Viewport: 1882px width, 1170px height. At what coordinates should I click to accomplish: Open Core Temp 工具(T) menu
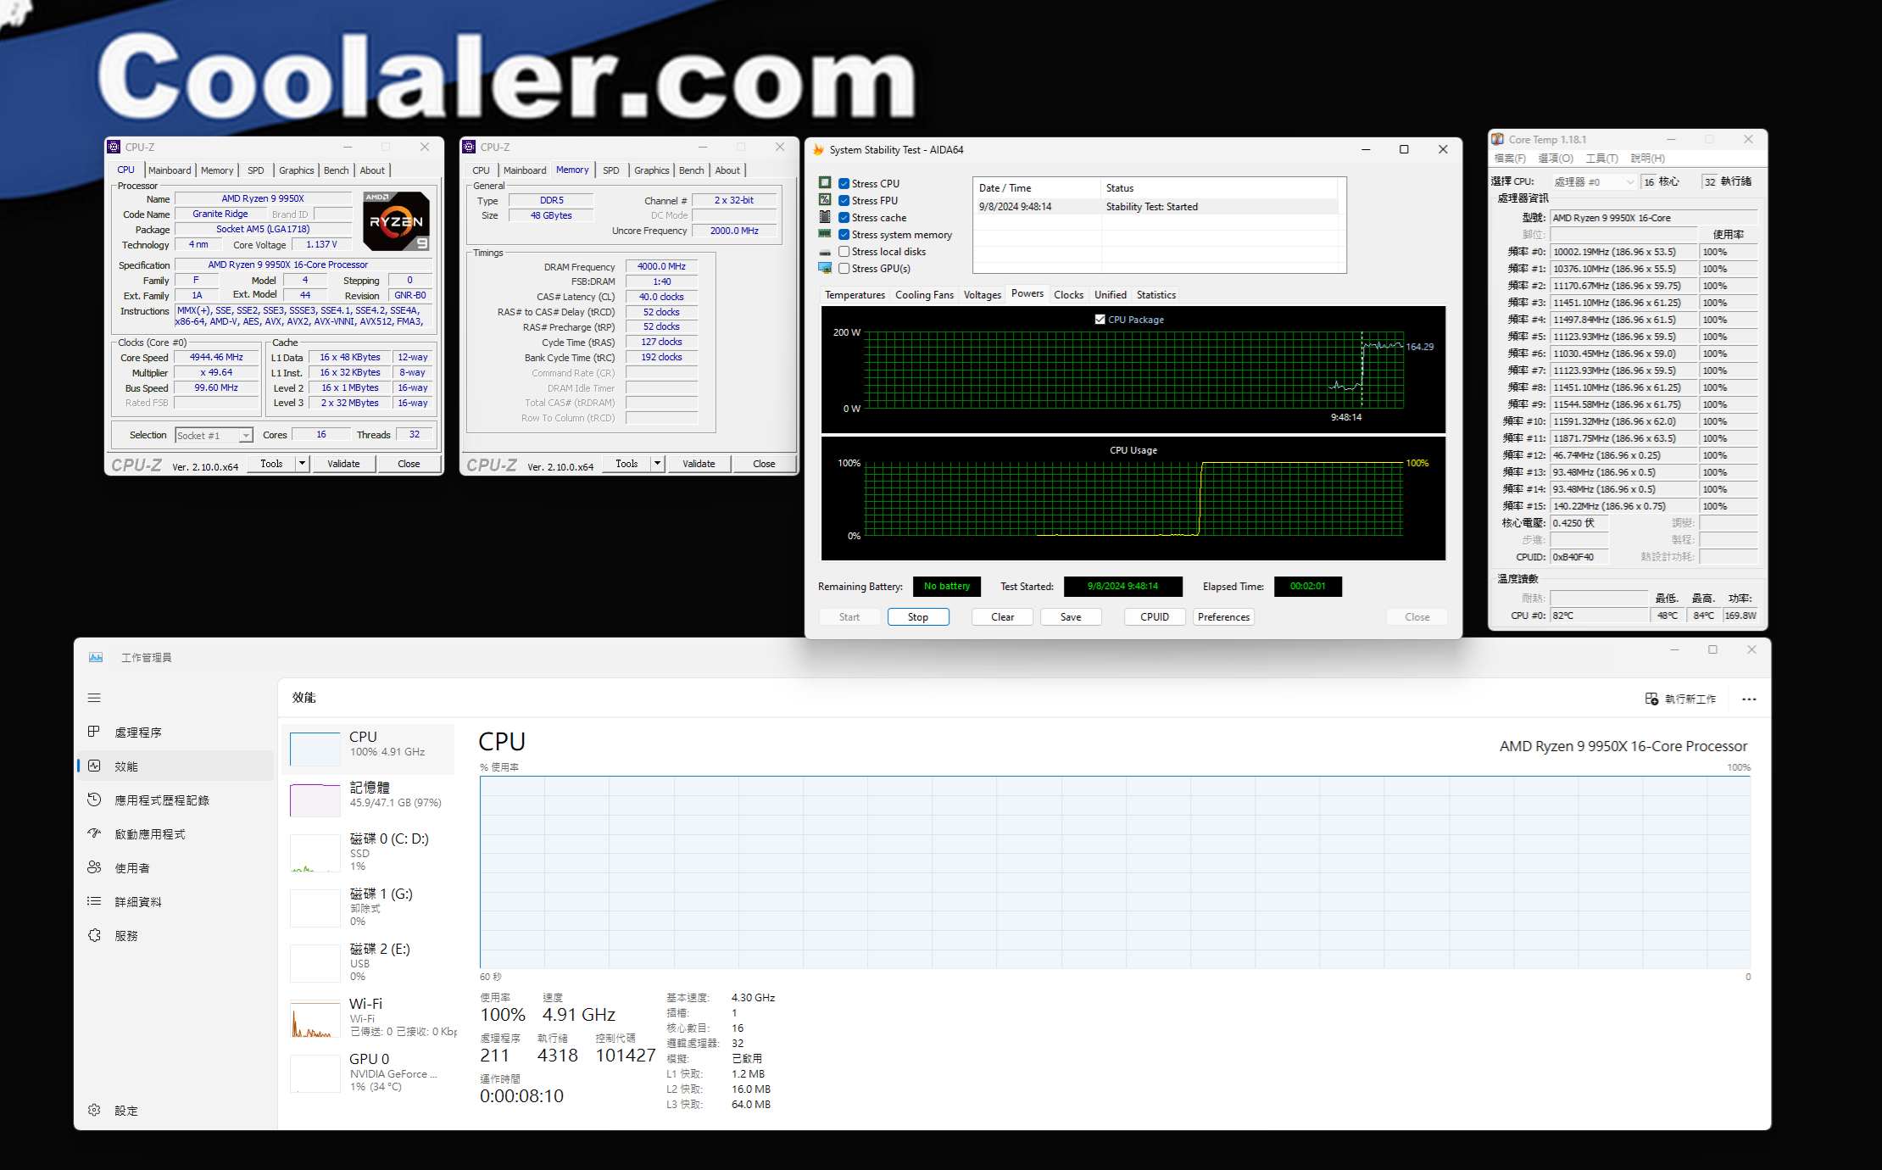coord(1601,159)
